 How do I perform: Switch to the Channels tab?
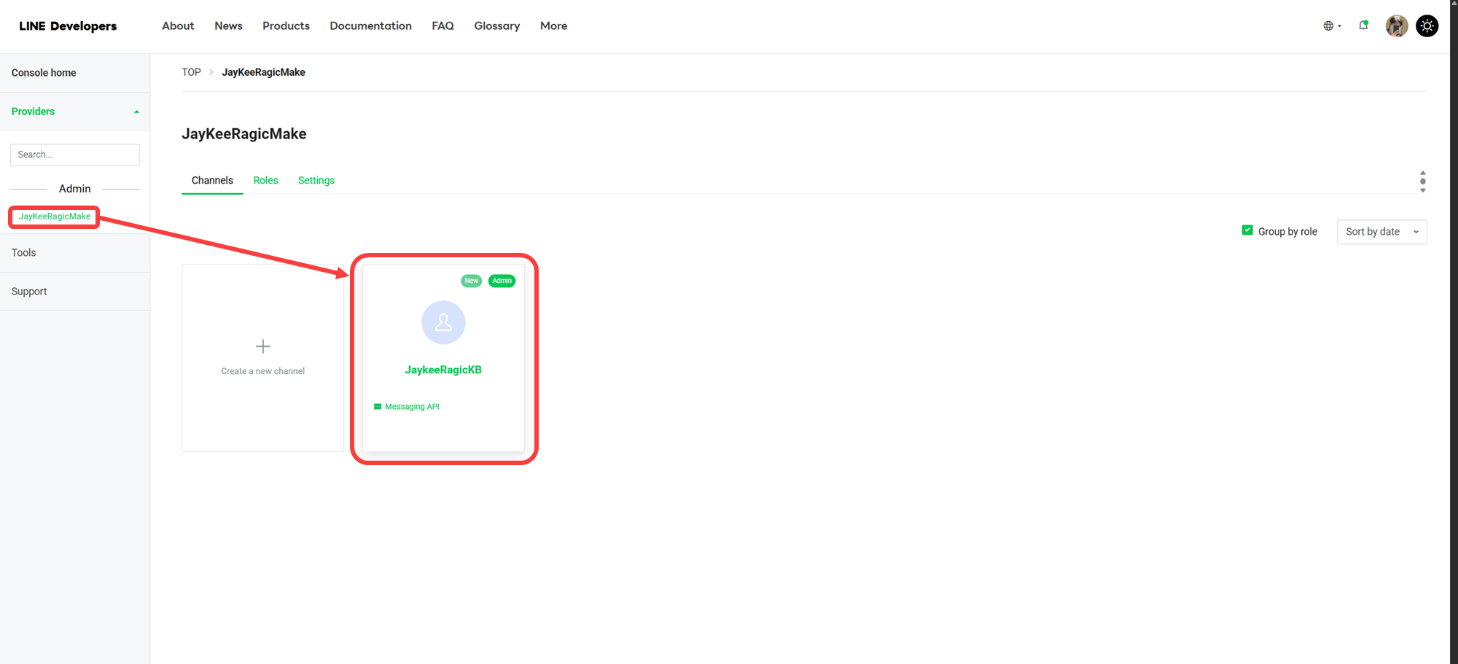pyautogui.click(x=212, y=180)
